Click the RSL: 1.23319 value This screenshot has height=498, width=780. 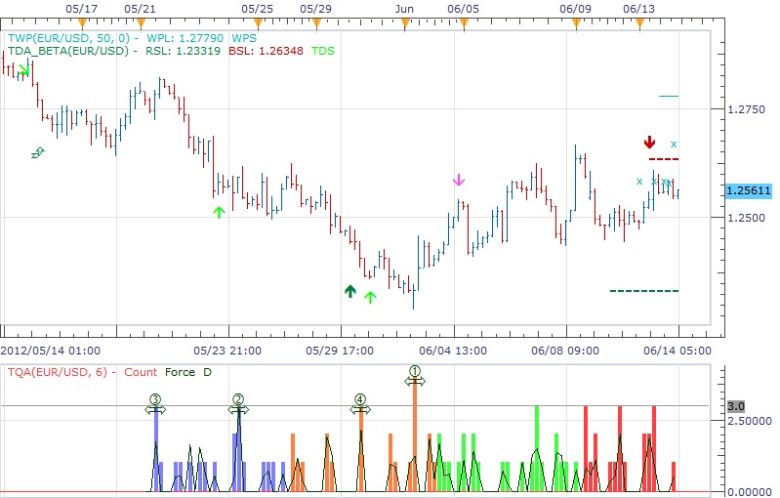coord(183,51)
